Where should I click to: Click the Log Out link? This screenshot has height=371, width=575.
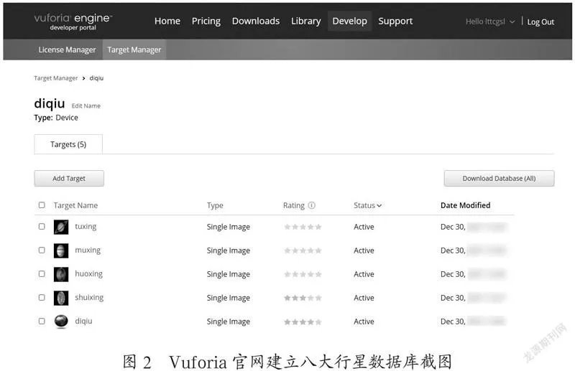coord(540,22)
